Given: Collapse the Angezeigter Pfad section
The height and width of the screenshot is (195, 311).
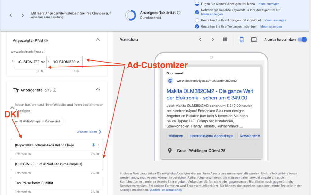Looking at the screenshot, I should coord(97,39).
